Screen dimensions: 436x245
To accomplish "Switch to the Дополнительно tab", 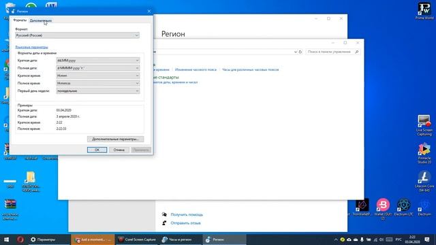I will point(41,20).
